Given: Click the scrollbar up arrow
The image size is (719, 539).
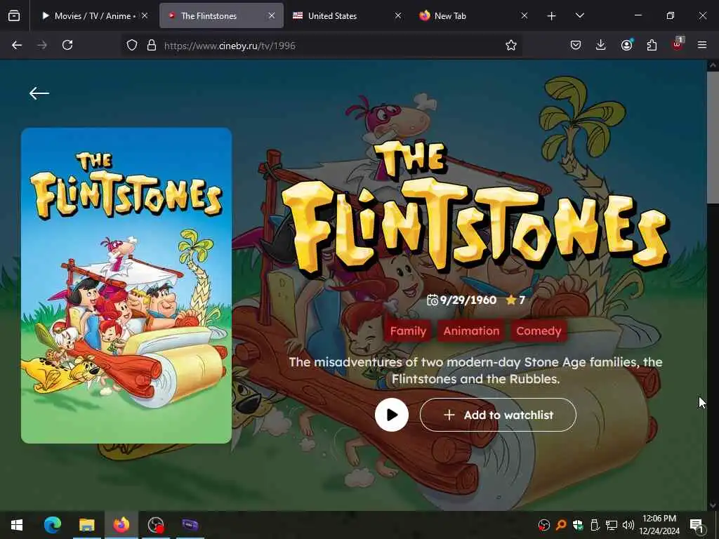Looking at the screenshot, I should click(x=713, y=65).
